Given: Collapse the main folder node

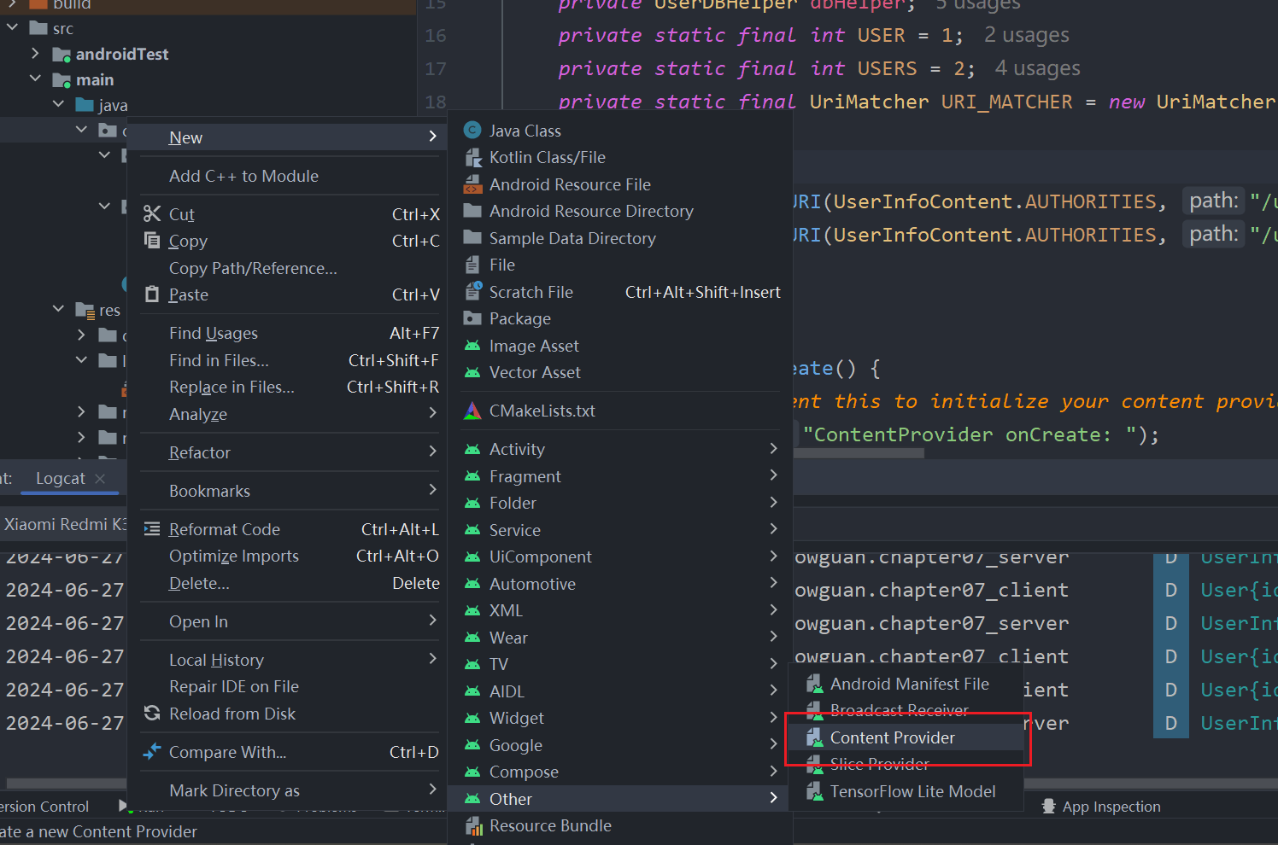Looking at the screenshot, I should pyautogui.click(x=35, y=79).
